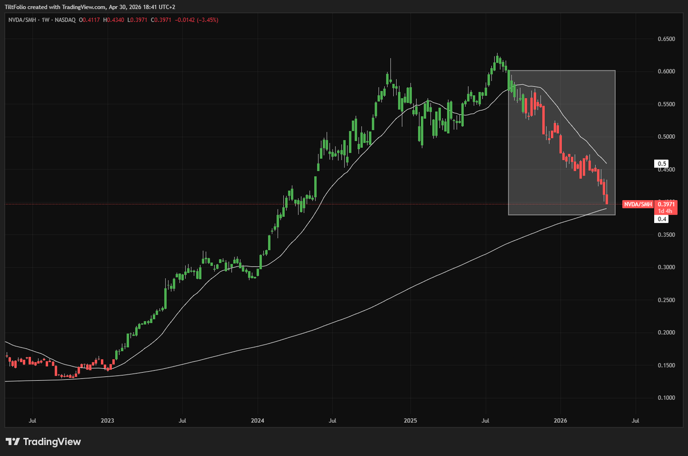Click the Jul label after 2026
Screen dimensions: 688x456
[635, 420]
